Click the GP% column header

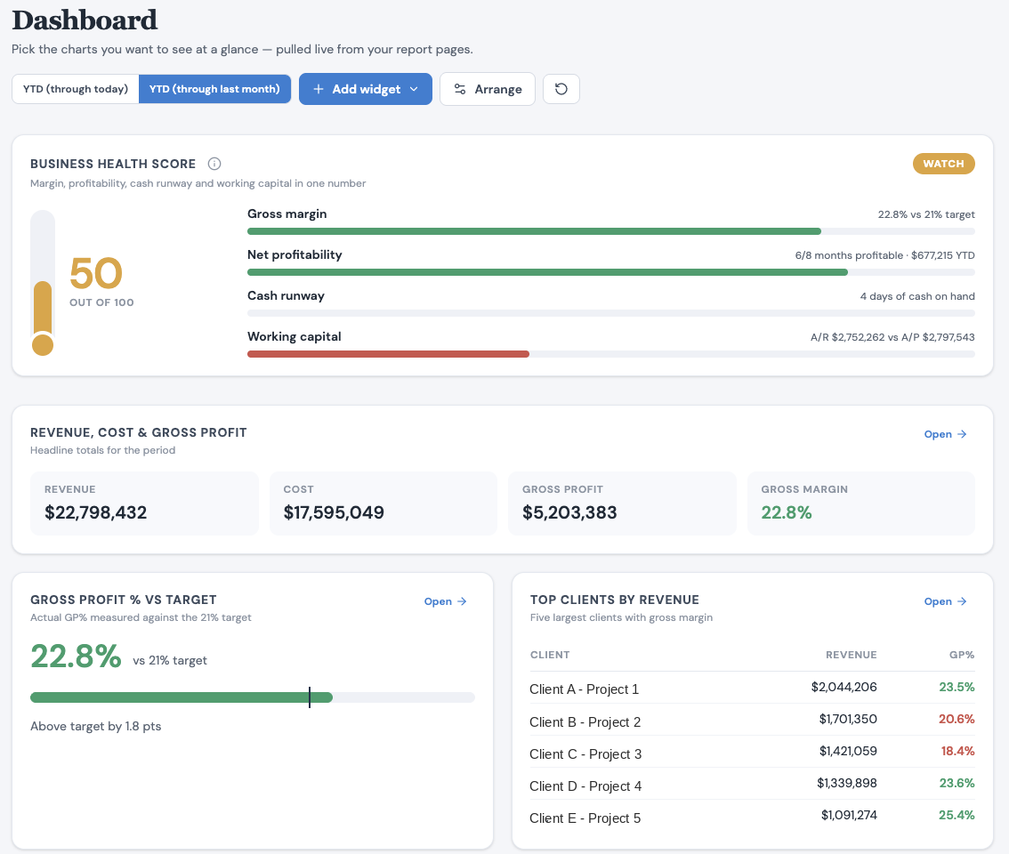[961, 655]
